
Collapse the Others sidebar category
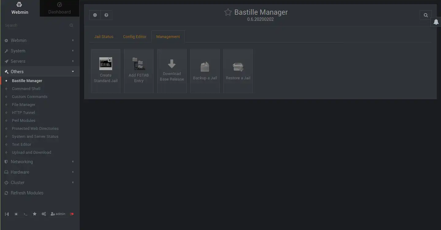(x=40, y=72)
